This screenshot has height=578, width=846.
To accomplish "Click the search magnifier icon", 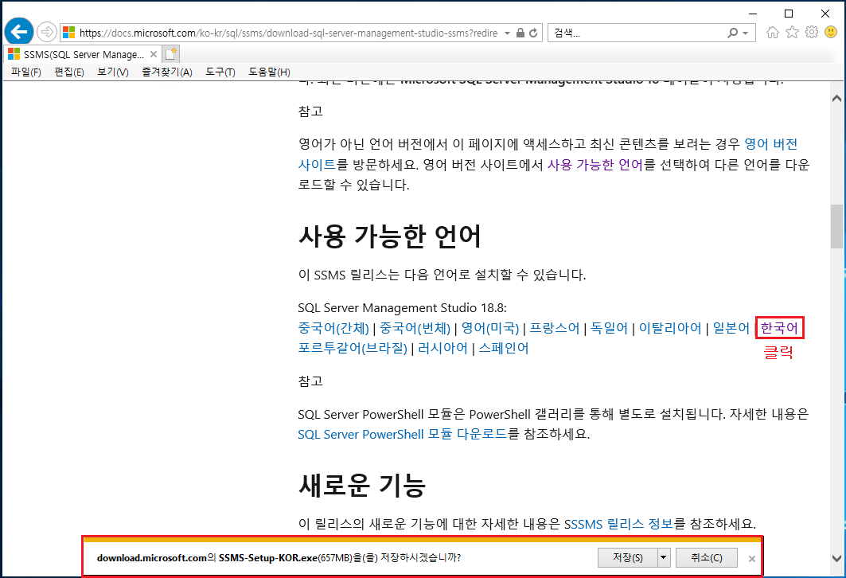I will pyautogui.click(x=732, y=33).
